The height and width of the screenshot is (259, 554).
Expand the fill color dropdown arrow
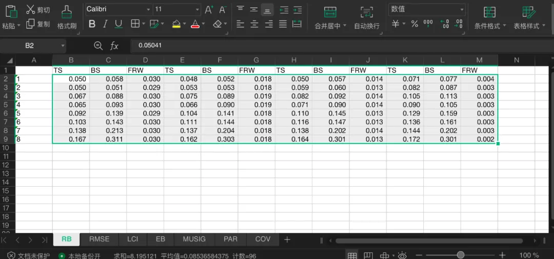184,24
